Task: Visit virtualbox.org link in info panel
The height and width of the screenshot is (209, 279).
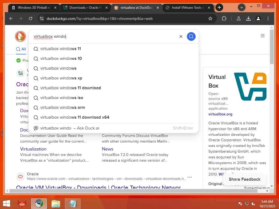Action: tap(220, 114)
